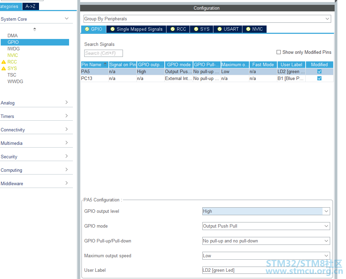Toggle Modified checkbox for PC13 row

pyautogui.click(x=319, y=78)
